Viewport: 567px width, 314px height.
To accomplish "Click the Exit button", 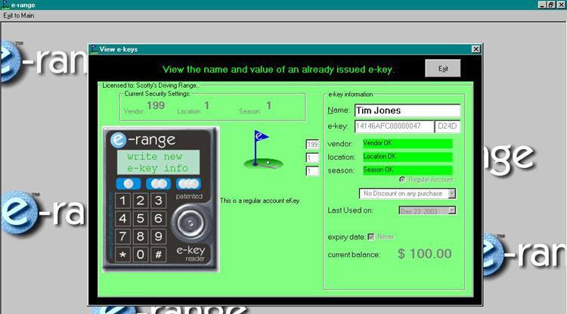I will tap(442, 69).
